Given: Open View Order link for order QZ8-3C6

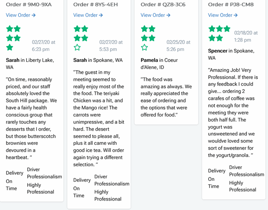Looking at the screenshot, I should (155, 15).
